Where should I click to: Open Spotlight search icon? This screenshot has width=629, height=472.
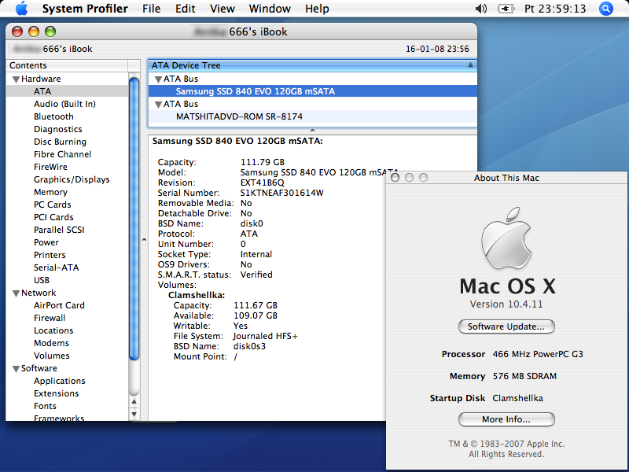tap(605, 9)
